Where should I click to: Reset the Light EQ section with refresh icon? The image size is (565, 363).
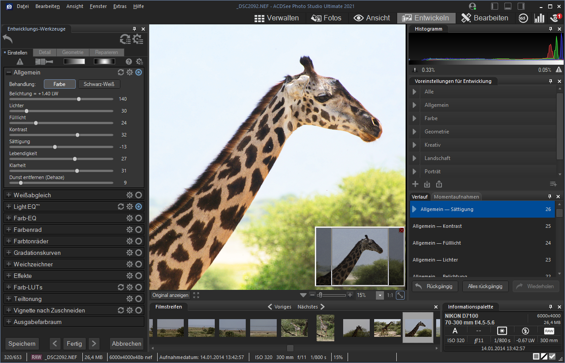(120, 207)
